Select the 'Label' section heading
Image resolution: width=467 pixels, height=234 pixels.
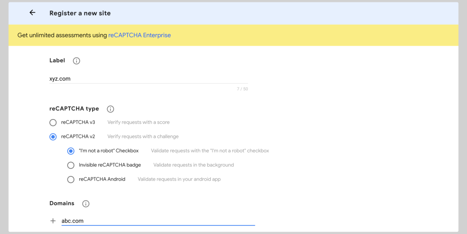pos(57,60)
